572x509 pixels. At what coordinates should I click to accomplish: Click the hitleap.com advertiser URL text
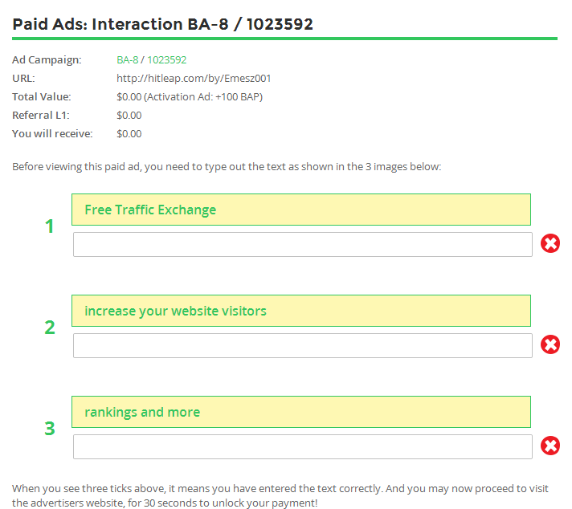194,79
